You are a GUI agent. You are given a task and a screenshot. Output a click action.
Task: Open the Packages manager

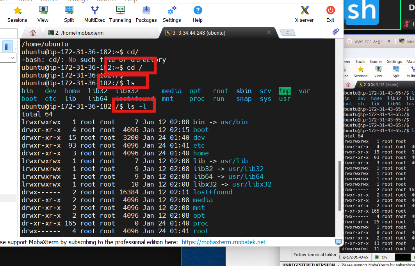click(x=146, y=14)
